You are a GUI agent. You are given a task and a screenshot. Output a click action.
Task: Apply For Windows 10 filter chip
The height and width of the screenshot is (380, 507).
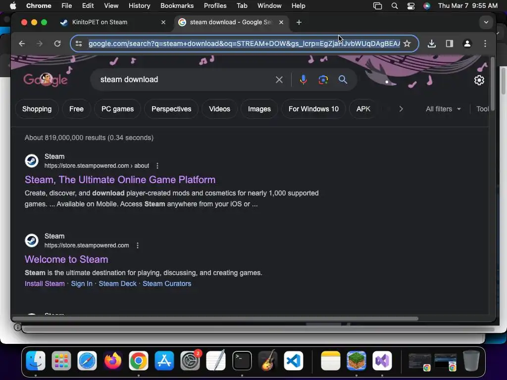[x=313, y=109]
